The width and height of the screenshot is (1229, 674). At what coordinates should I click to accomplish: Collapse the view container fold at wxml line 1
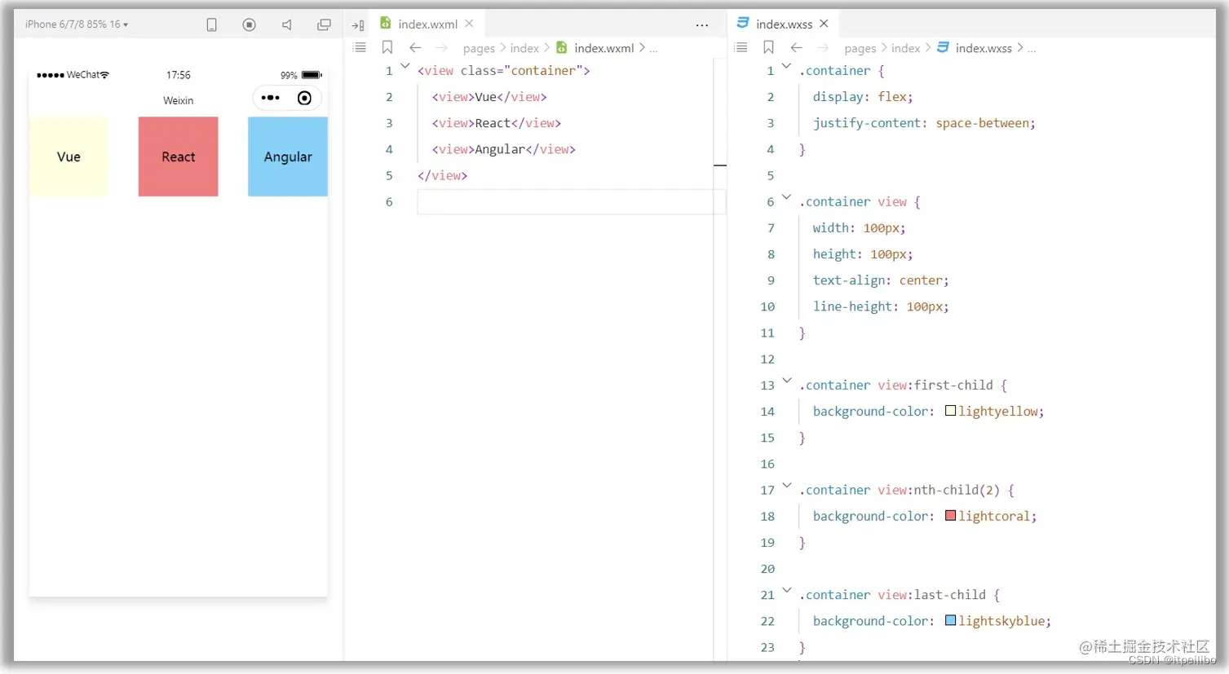tap(405, 66)
